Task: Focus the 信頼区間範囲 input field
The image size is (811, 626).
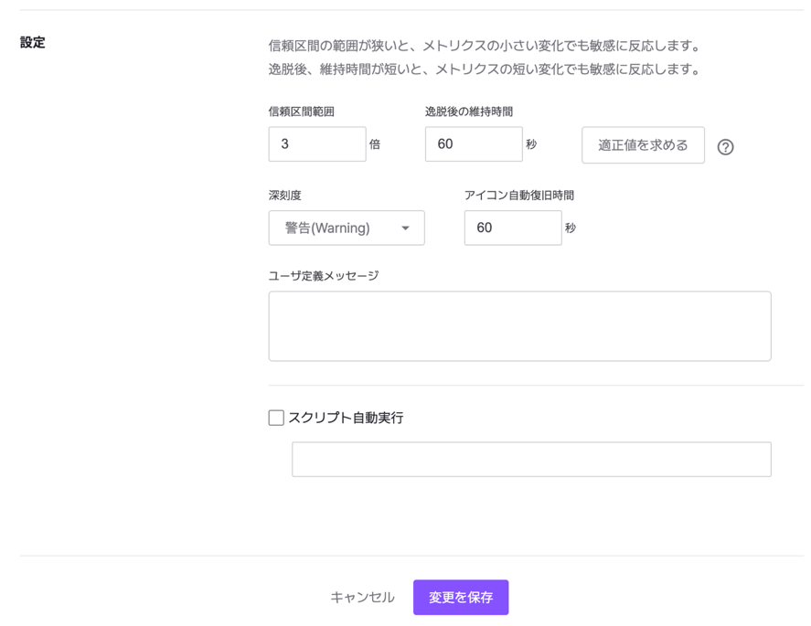Action: coord(316,144)
